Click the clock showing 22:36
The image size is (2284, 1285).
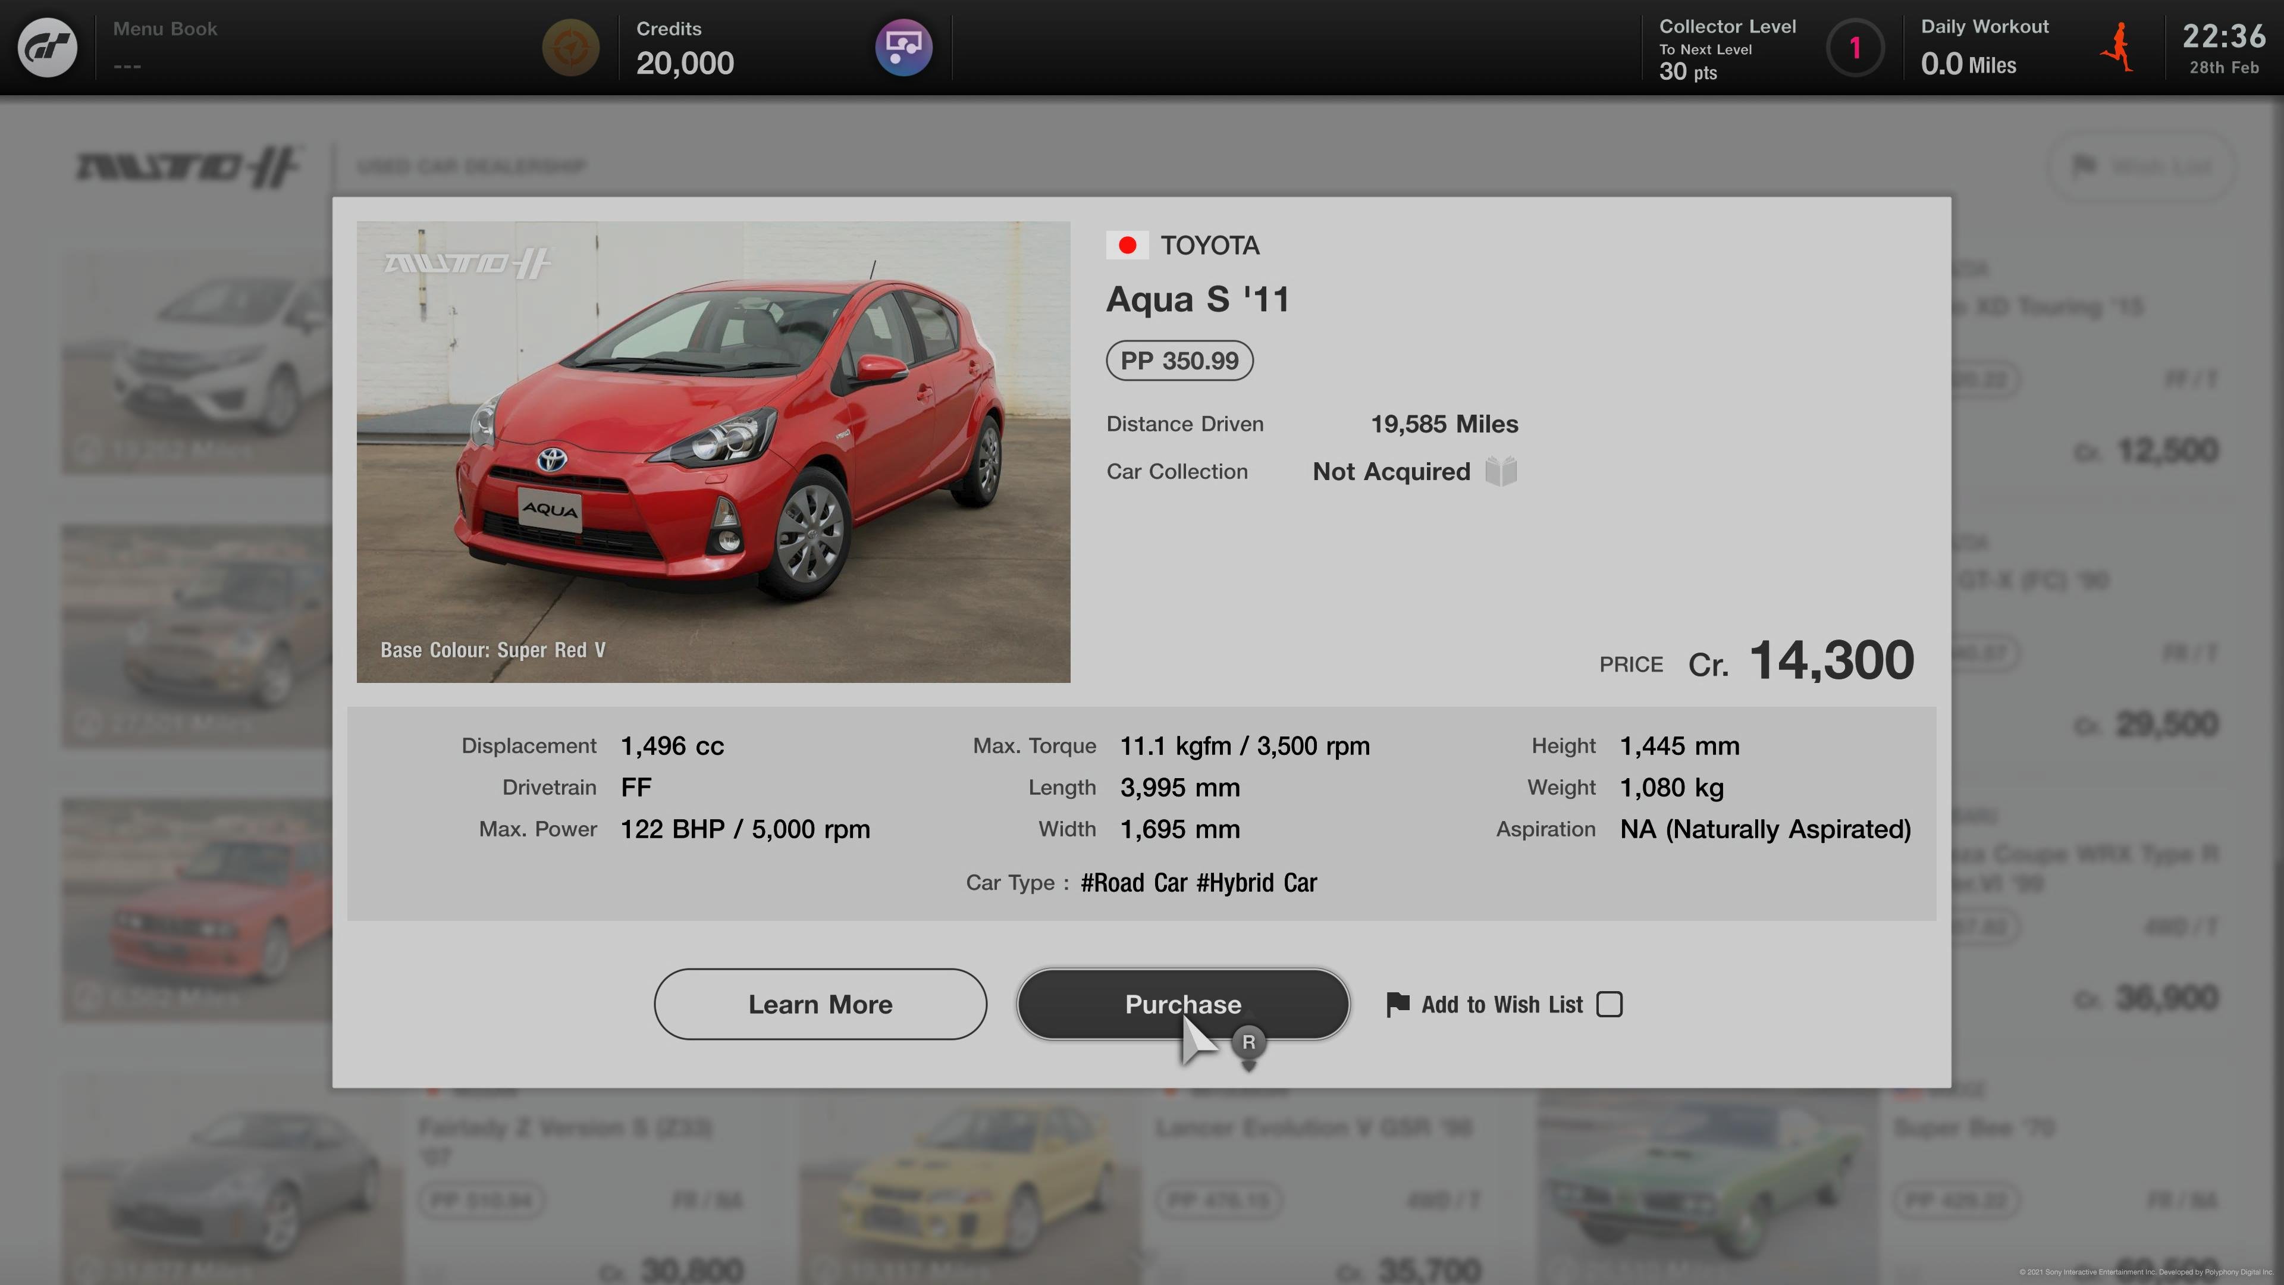pos(2224,37)
